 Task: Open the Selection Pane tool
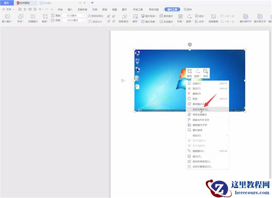click(213, 19)
